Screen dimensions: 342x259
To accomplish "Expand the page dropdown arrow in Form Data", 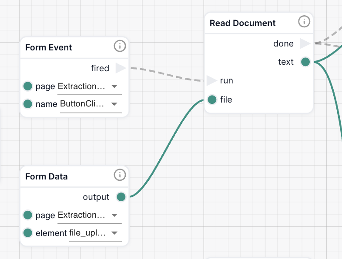I will click(x=114, y=215).
